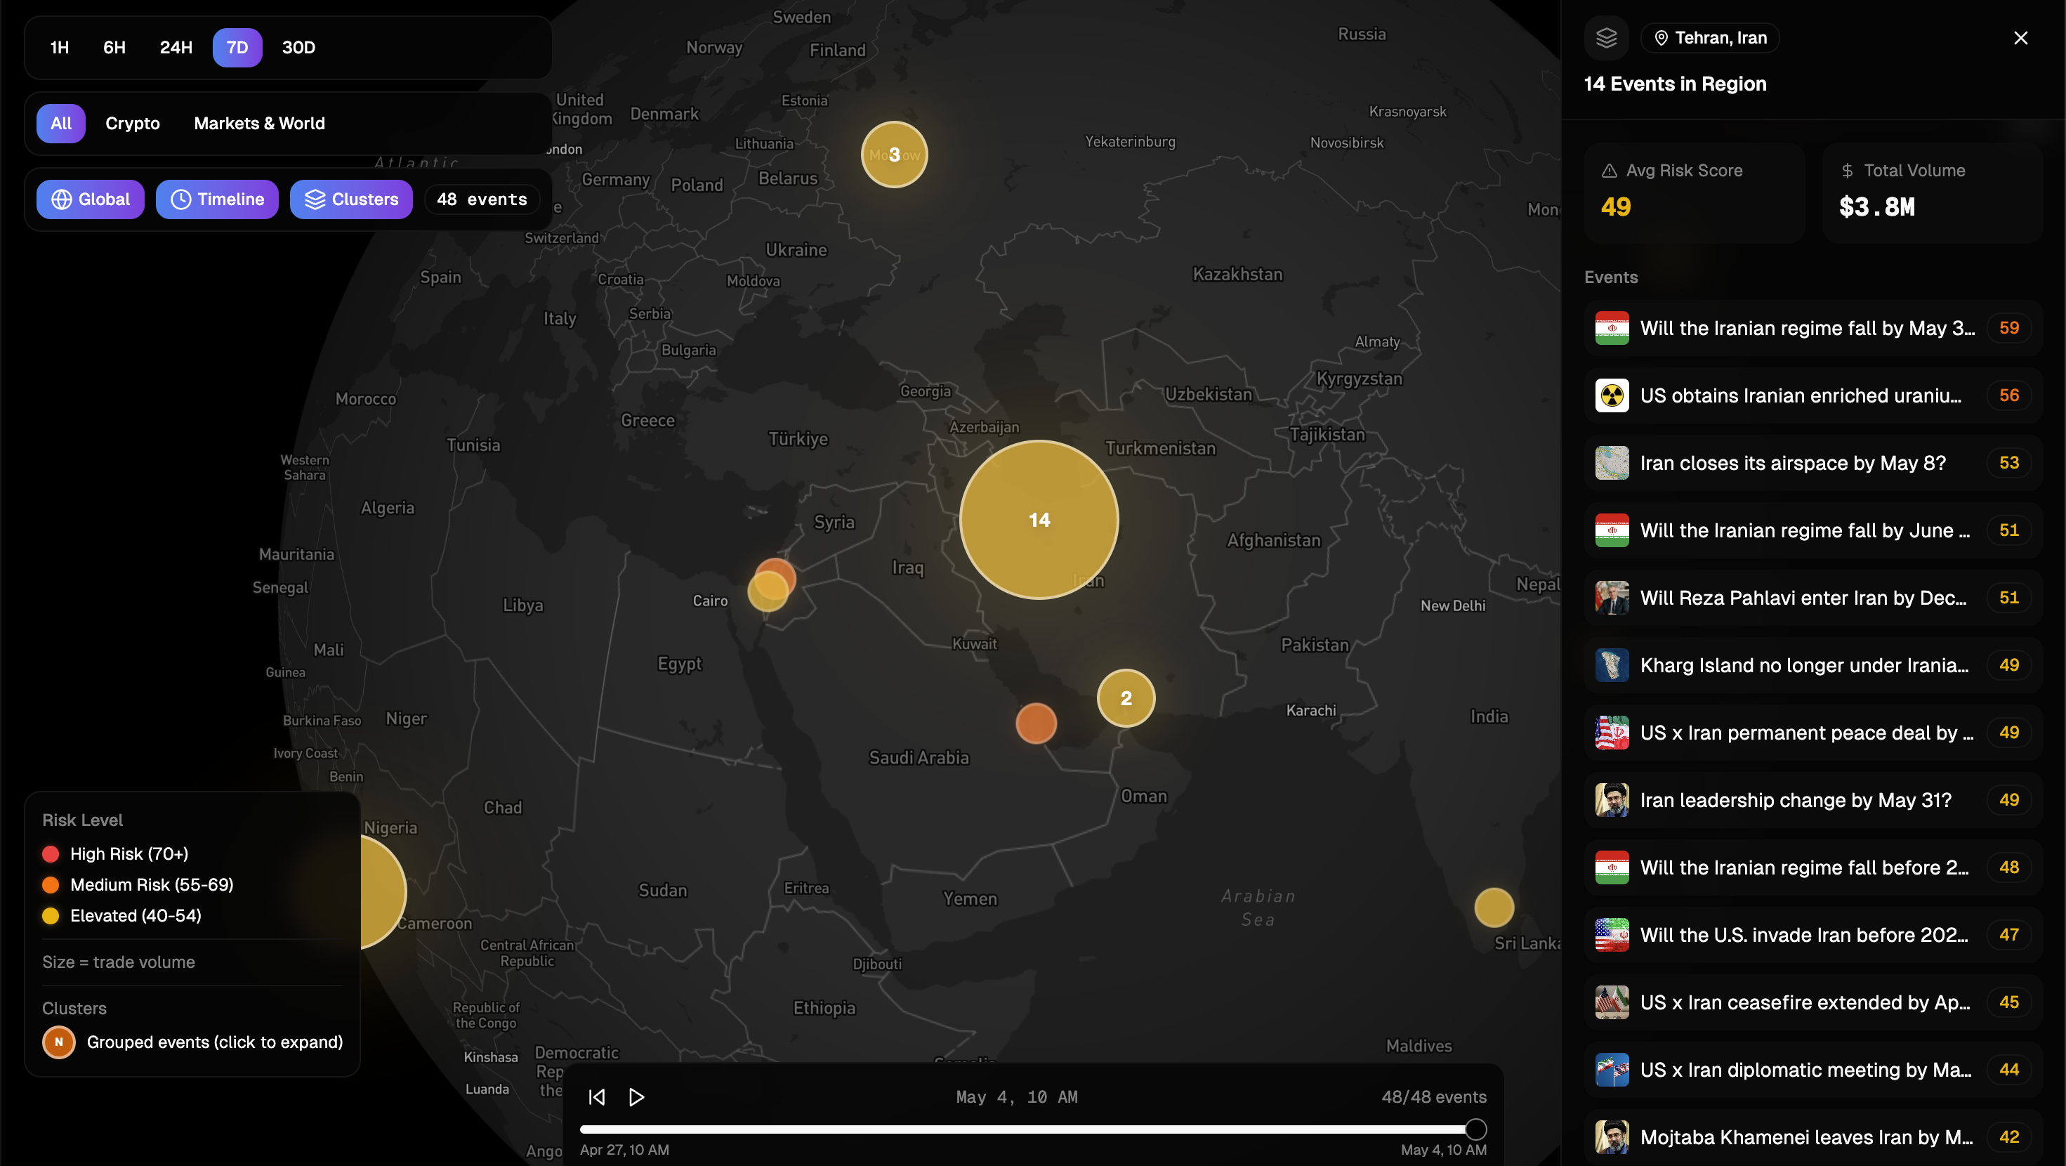Open 'US x Iran permanent peace deal' event
Image resolution: width=2066 pixels, height=1166 pixels.
pyautogui.click(x=1813, y=733)
